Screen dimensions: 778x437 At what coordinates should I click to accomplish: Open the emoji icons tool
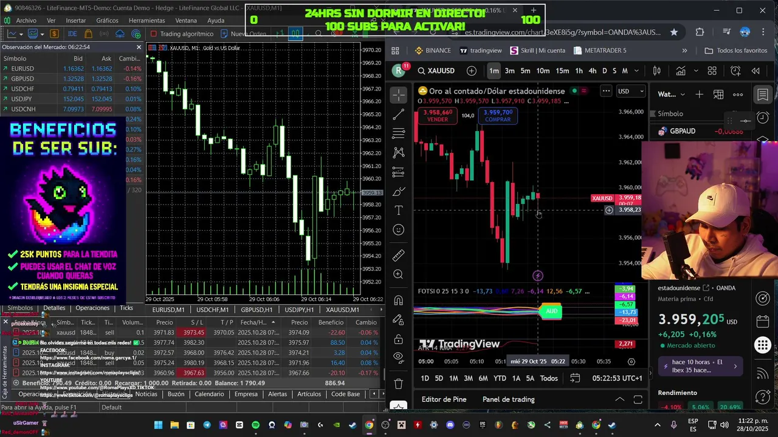(x=399, y=229)
